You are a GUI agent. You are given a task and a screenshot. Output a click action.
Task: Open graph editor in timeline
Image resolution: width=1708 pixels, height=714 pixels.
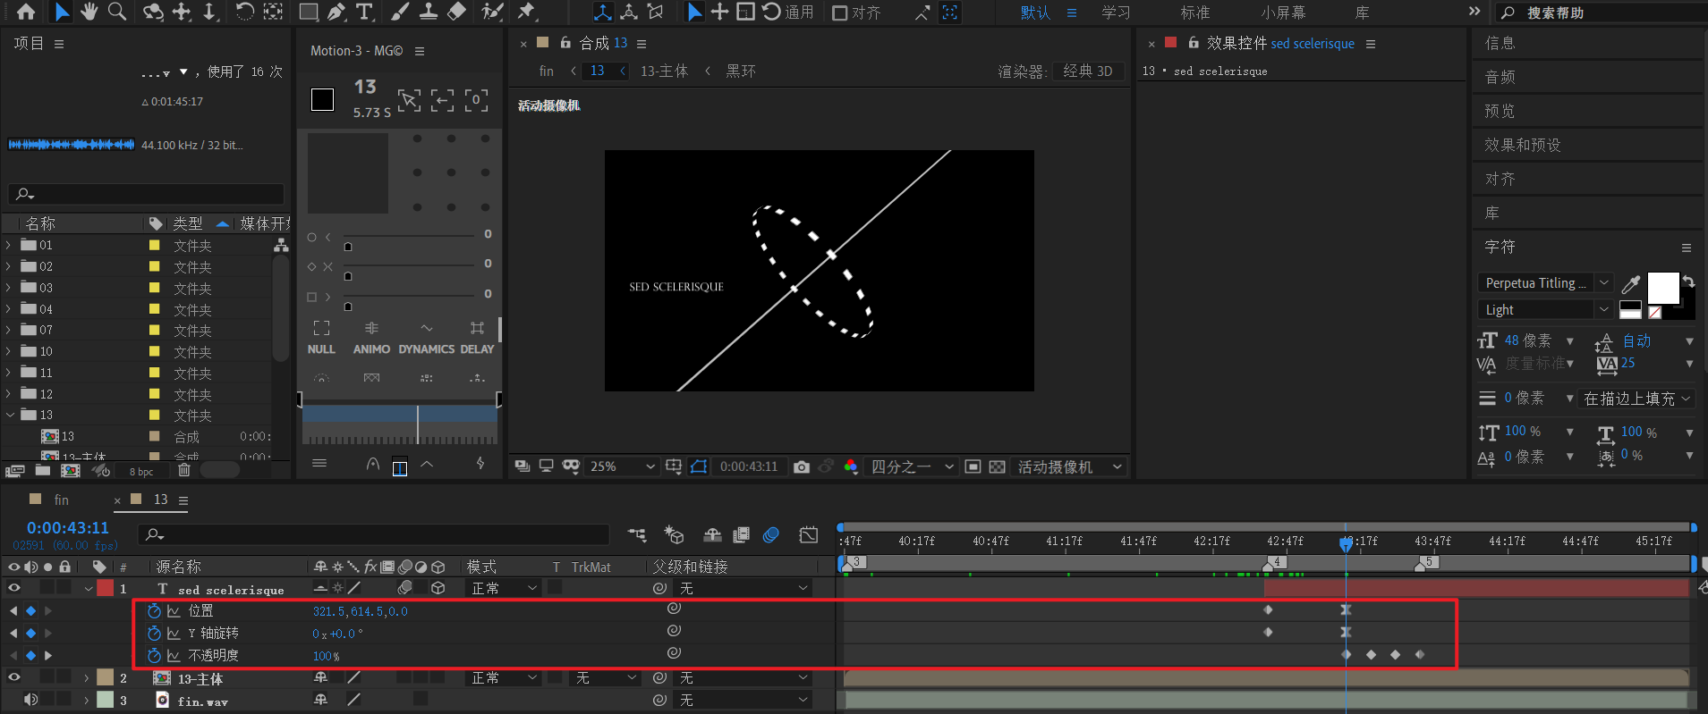coord(809,534)
